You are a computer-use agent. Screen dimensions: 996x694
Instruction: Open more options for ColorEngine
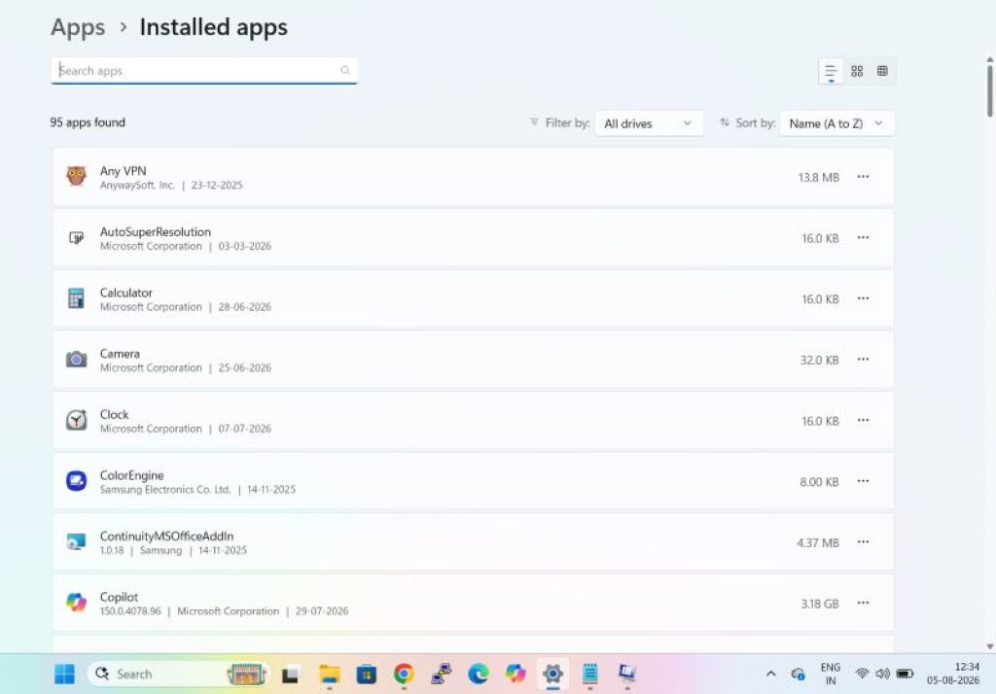click(x=863, y=481)
